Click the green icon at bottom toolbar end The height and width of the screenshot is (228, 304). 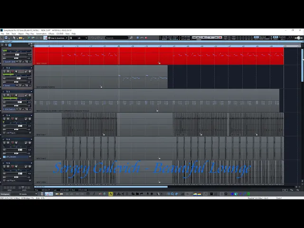248,194
